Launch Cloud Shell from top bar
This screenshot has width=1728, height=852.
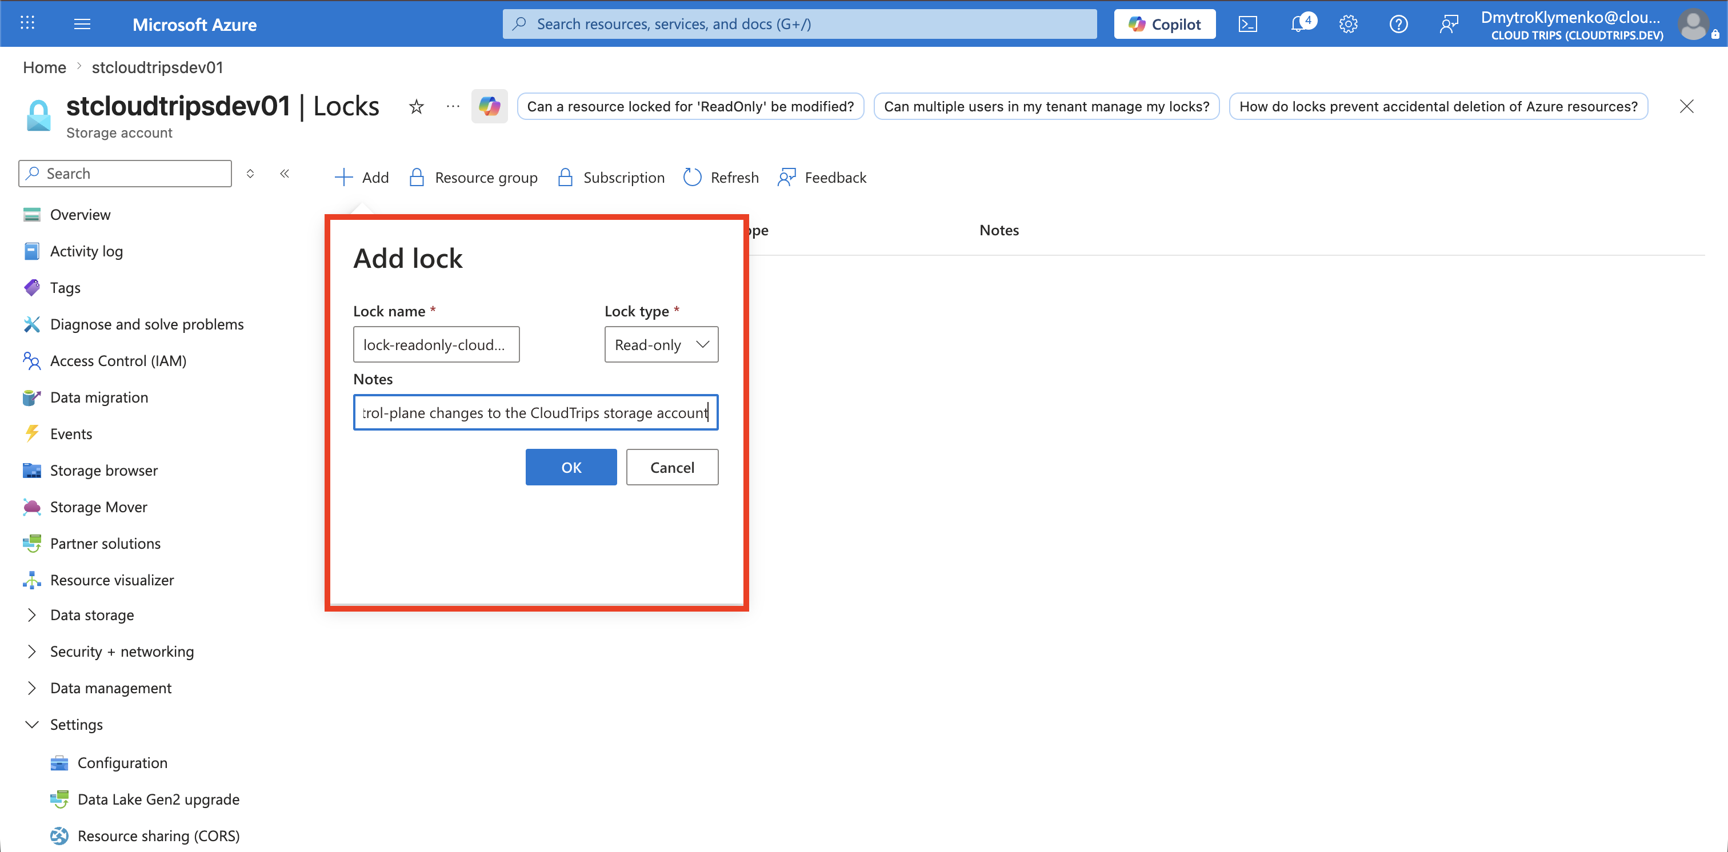tap(1247, 24)
